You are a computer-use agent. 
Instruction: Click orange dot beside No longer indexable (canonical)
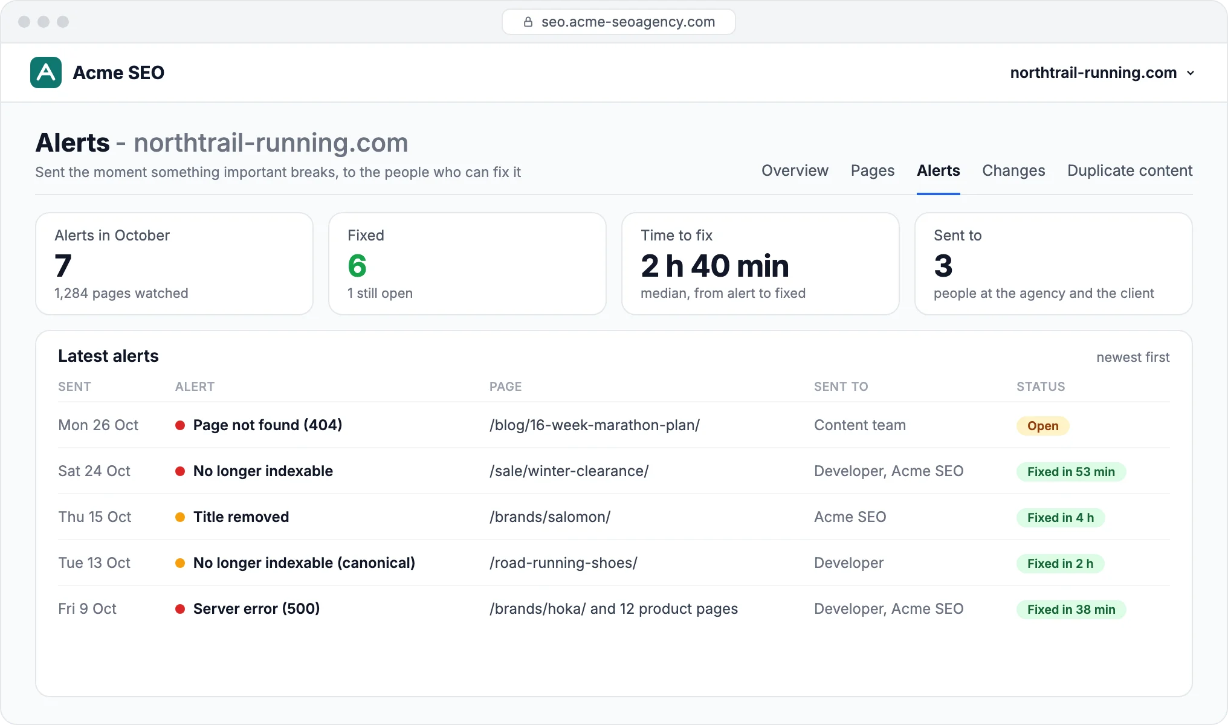(x=180, y=563)
